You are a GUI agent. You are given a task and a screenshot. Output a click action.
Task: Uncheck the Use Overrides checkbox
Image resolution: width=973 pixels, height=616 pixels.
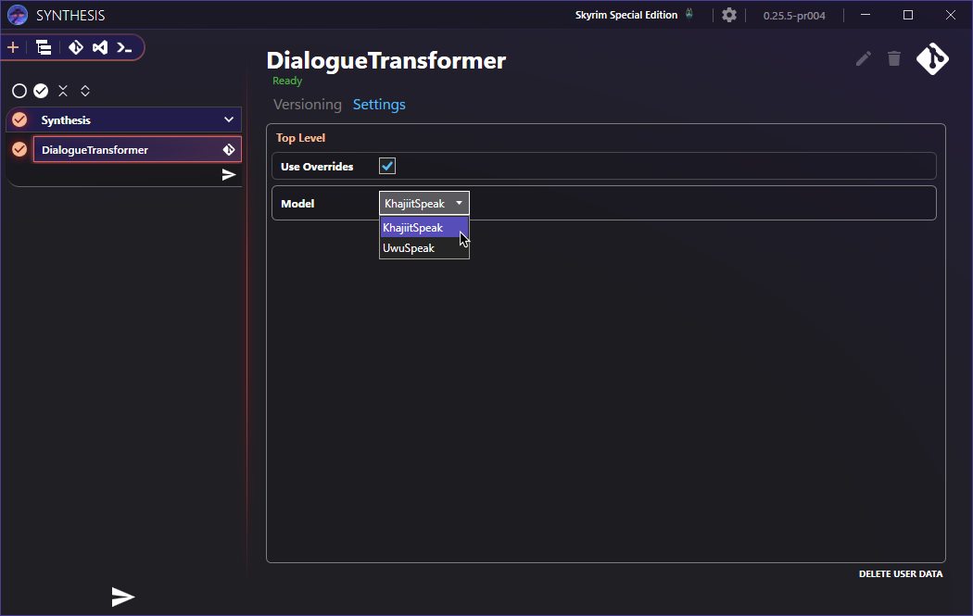click(387, 166)
